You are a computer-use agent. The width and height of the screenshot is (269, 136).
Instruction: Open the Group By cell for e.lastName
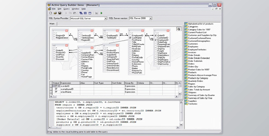(131, 92)
